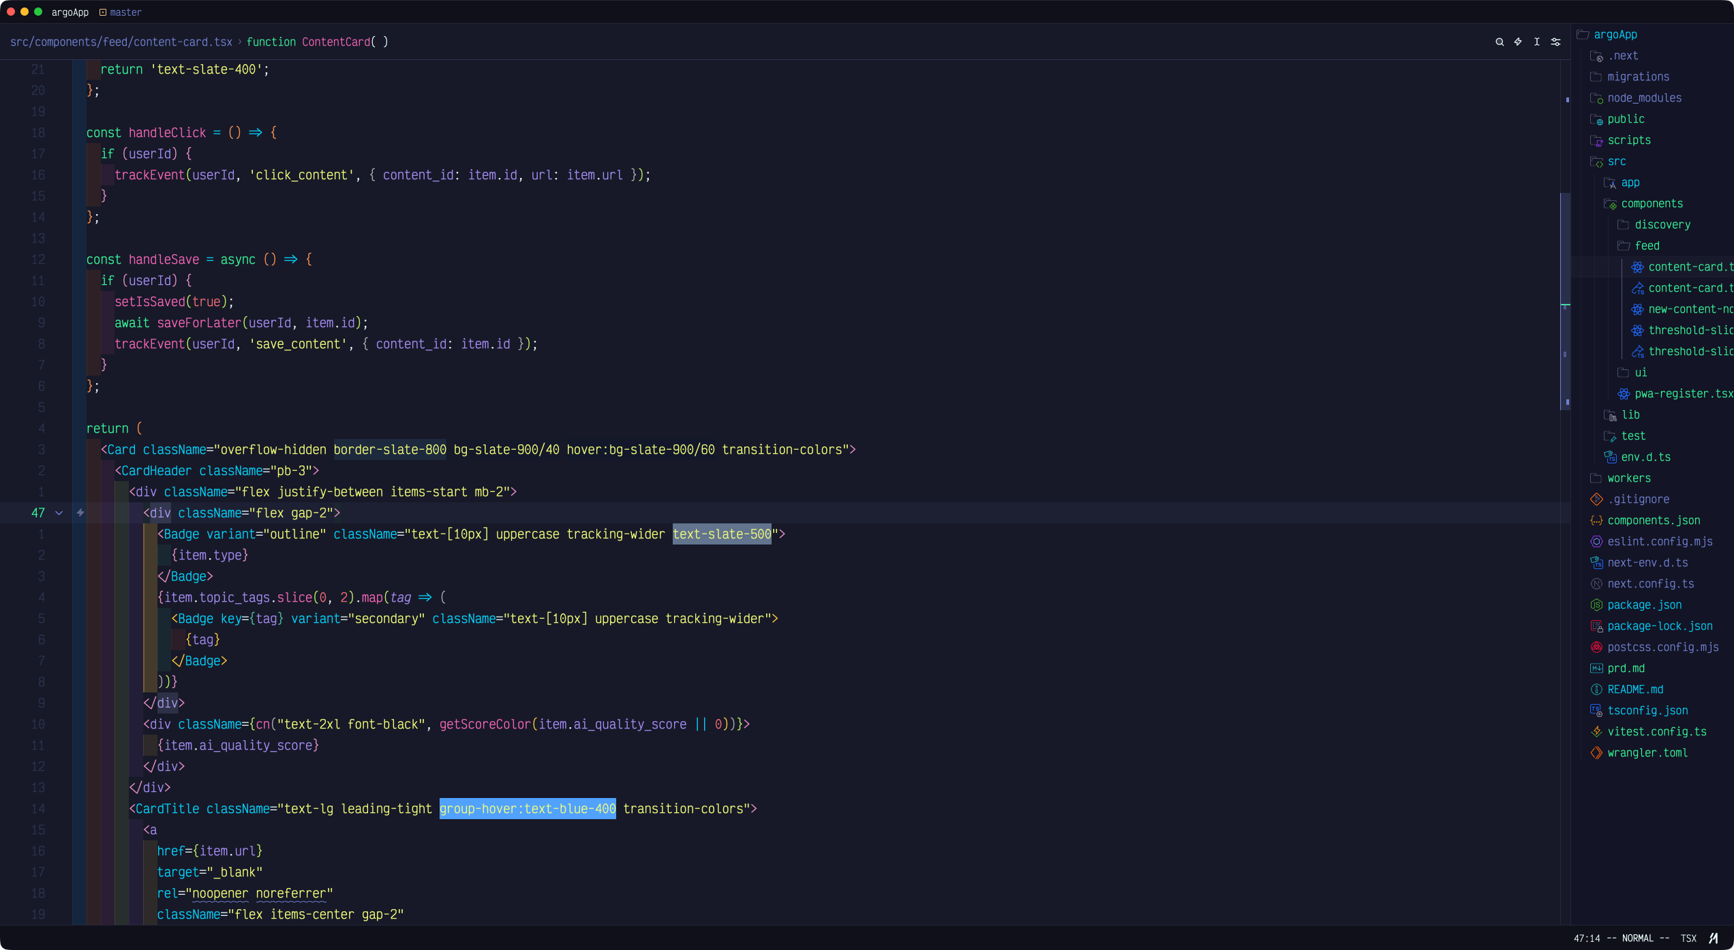The height and width of the screenshot is (950, 1734).
Task: Click the wrangler.toml file icon
Action: [1596, 753]
